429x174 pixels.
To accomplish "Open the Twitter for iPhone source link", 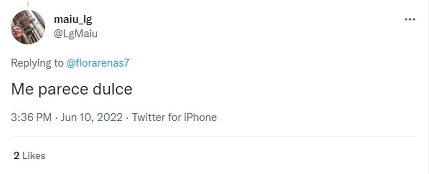I will tap(174, 117).
